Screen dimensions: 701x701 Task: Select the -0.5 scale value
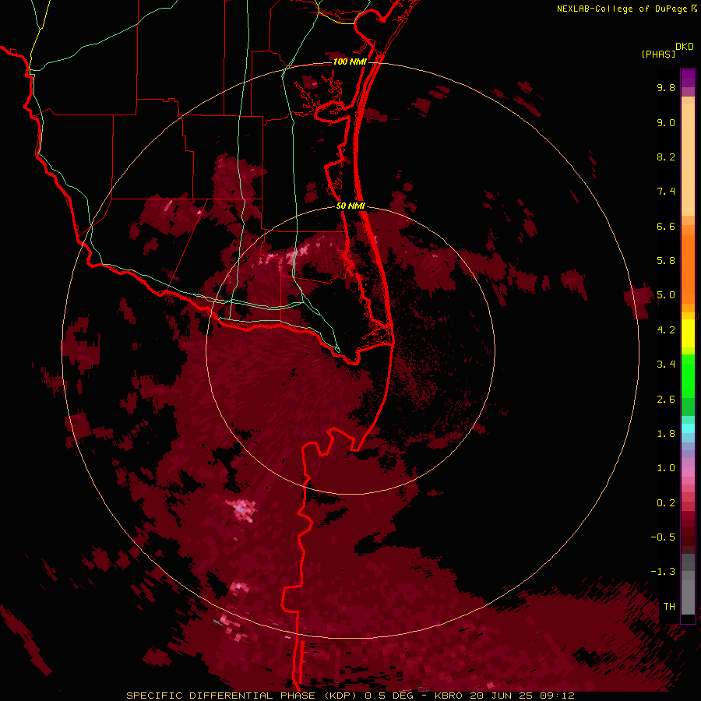[663, 537]
